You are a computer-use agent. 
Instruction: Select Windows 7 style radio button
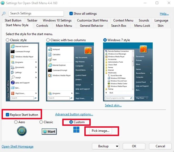[105, 40]
